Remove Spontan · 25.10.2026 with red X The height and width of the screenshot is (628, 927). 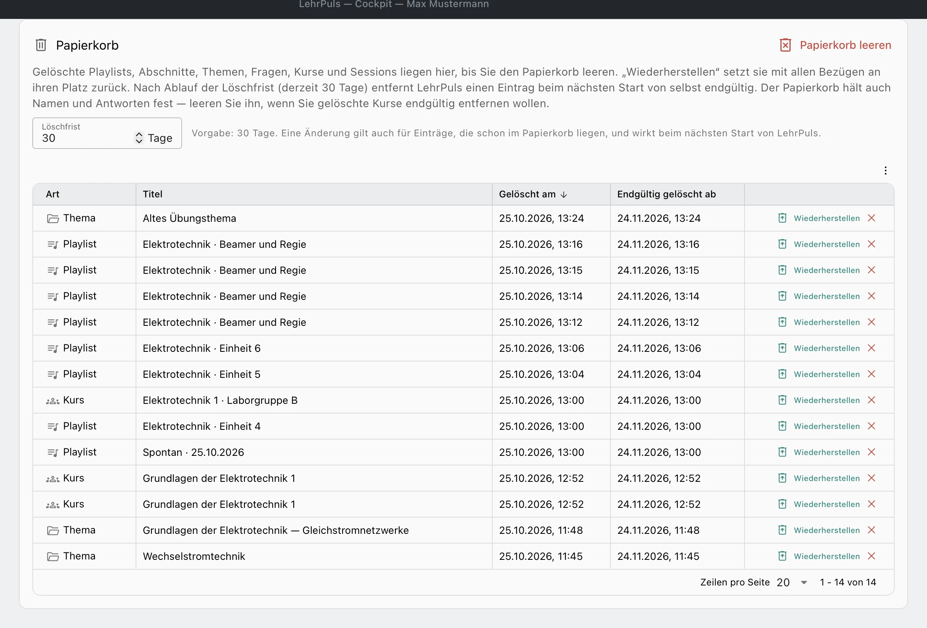click(871, 452)
